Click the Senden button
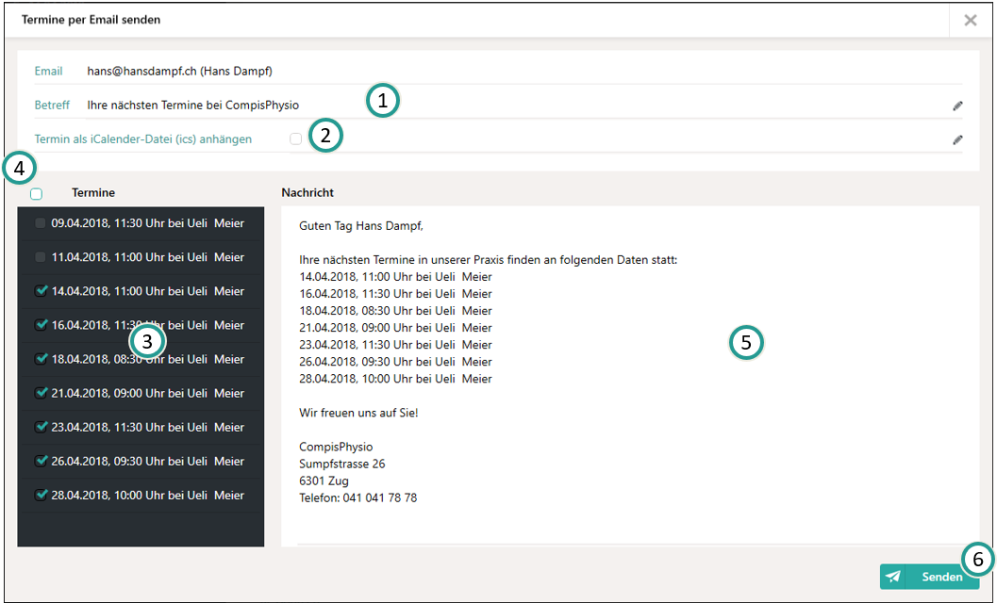Screen dimensions: 997x603 coord(929,577)
